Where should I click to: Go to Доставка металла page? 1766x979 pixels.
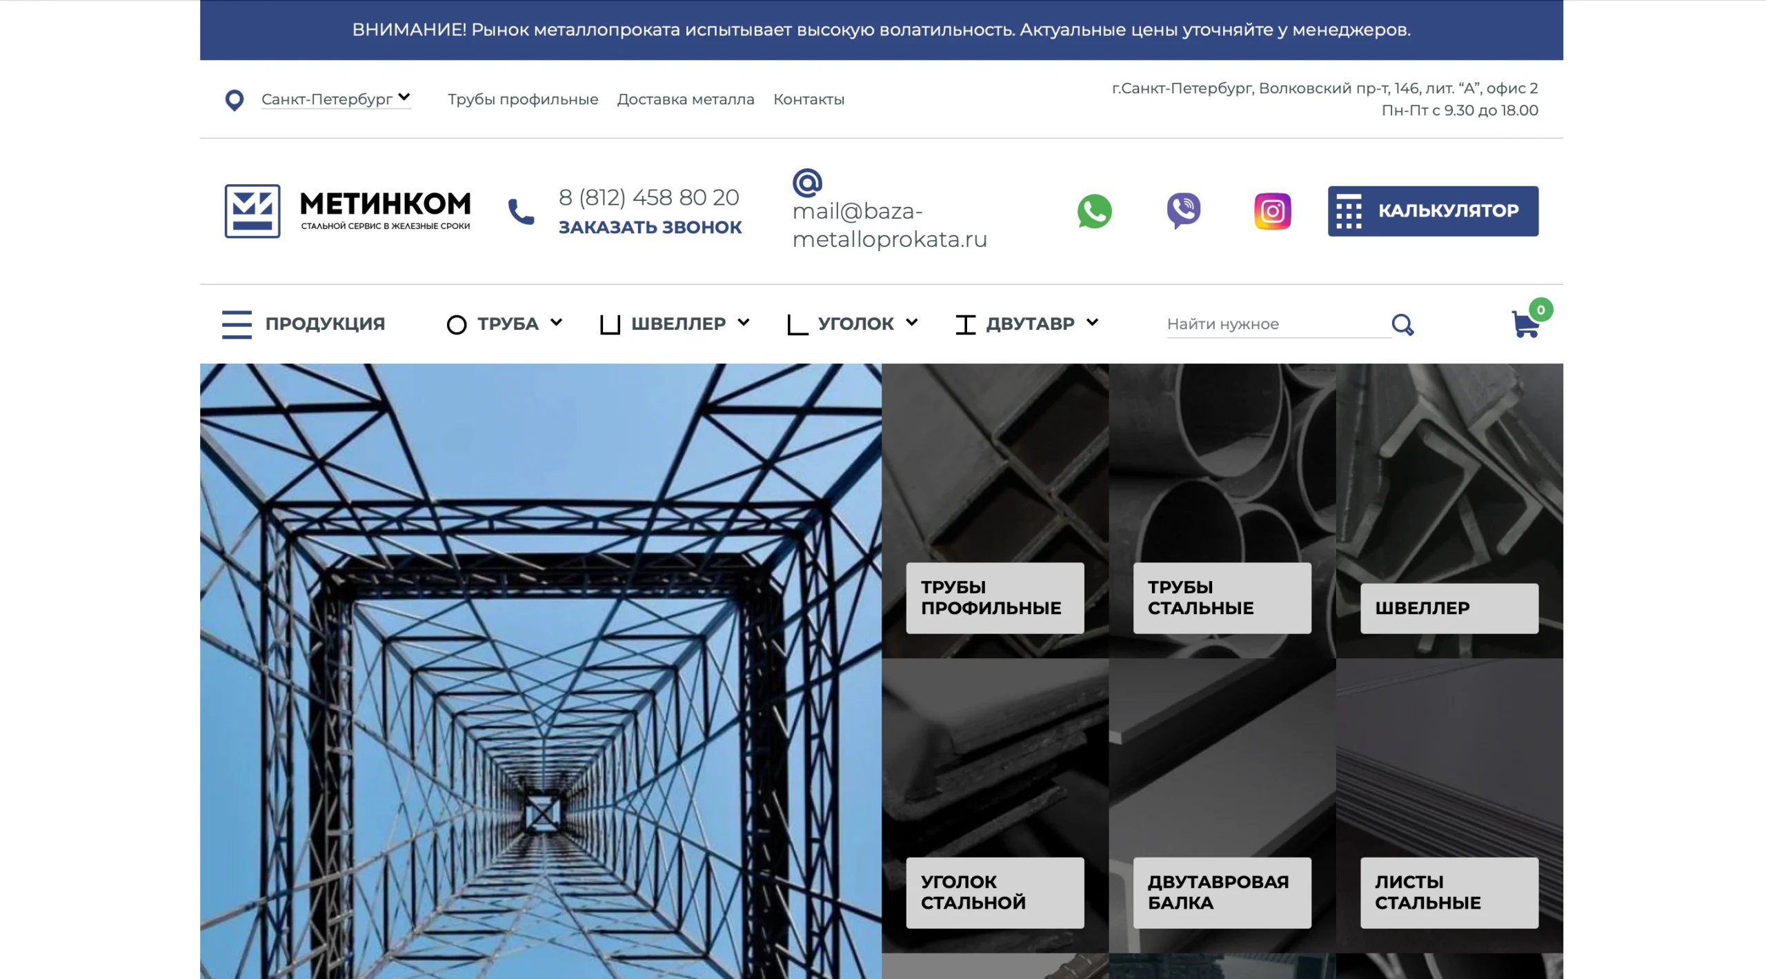coord(685,99)
